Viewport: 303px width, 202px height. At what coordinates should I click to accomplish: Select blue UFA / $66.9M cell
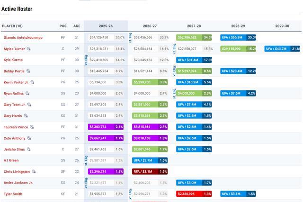coord(238,37)
